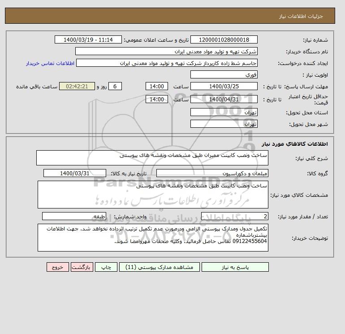Click the quantity field showing 2

[x=234, y=217]
